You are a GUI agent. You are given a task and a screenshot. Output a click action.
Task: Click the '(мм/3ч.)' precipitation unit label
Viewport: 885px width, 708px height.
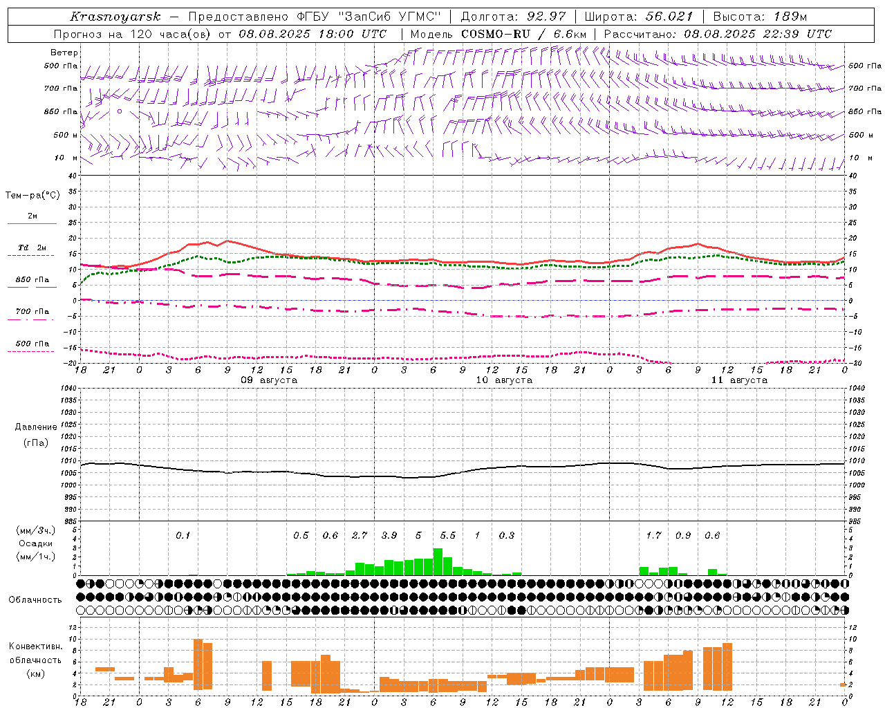coord(35,530)
